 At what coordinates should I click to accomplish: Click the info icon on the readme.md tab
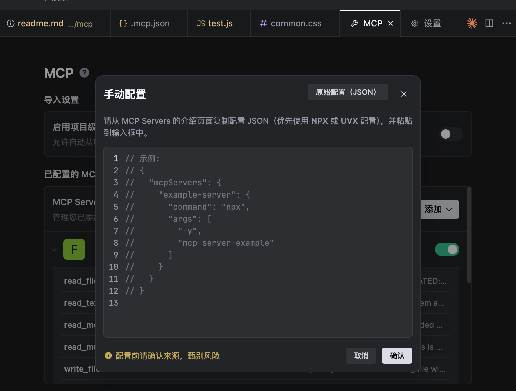coord(11,23)
